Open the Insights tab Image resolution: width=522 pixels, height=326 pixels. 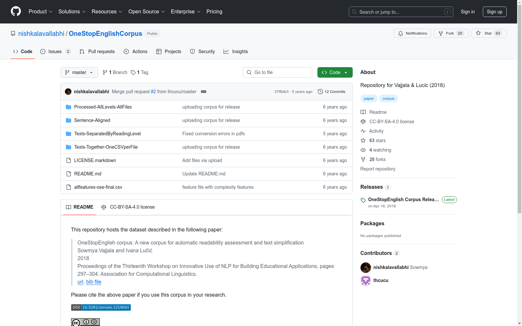pos(236,52)
